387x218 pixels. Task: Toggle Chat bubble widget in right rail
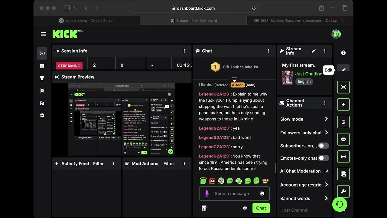pyautogui.click(x=343, y=139)
